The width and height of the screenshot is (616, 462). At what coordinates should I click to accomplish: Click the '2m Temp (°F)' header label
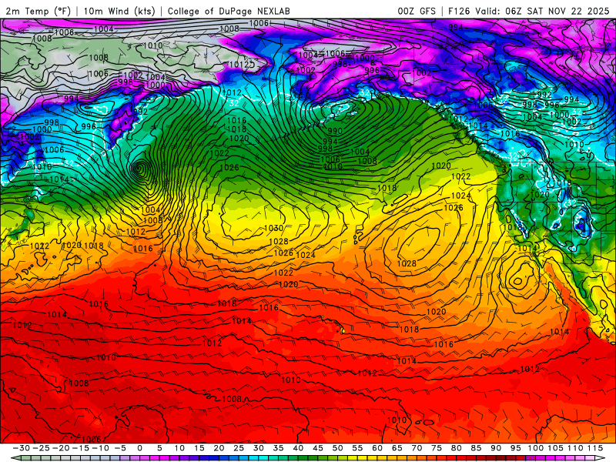point(38,11)
